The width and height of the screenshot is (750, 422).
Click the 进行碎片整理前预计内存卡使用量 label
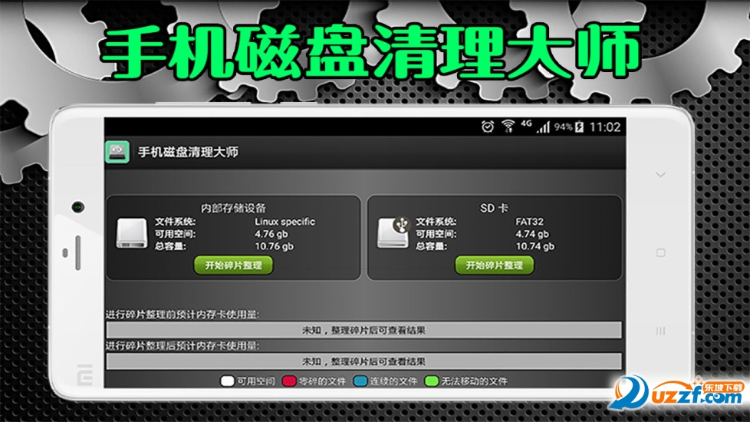coord(183,315)
